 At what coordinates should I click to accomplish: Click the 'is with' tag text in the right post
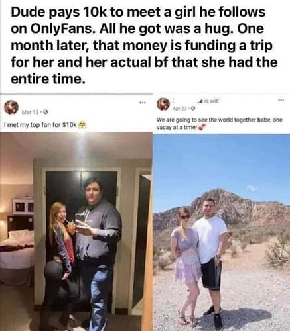[x=209, y=101]
